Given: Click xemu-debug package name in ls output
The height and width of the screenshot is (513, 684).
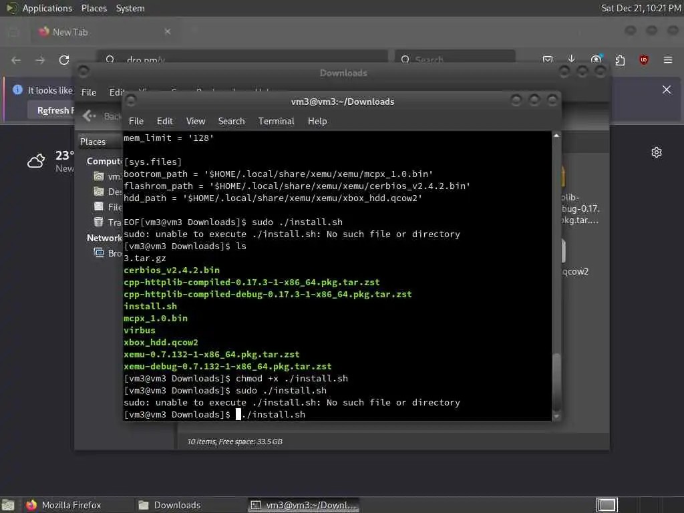Looking at the screenshot, I should [x=227, y=367].
